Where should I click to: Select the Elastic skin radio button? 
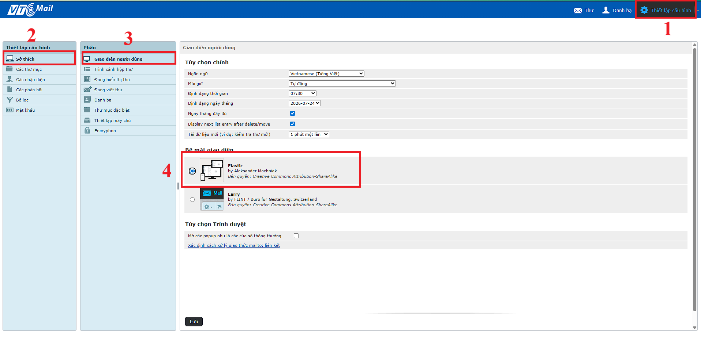(192, 171)
